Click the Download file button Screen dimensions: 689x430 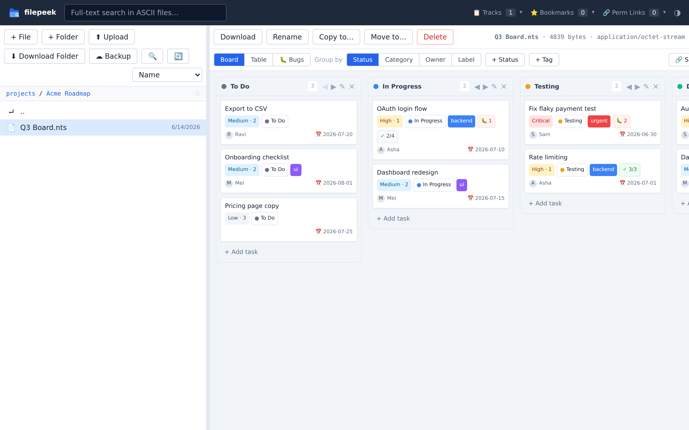[x=238, y=37]
